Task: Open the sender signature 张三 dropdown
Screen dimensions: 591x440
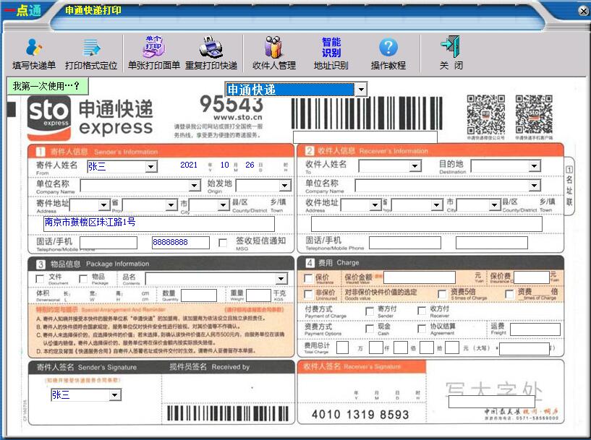Action: pyautogui.click(x=116, y=394)
